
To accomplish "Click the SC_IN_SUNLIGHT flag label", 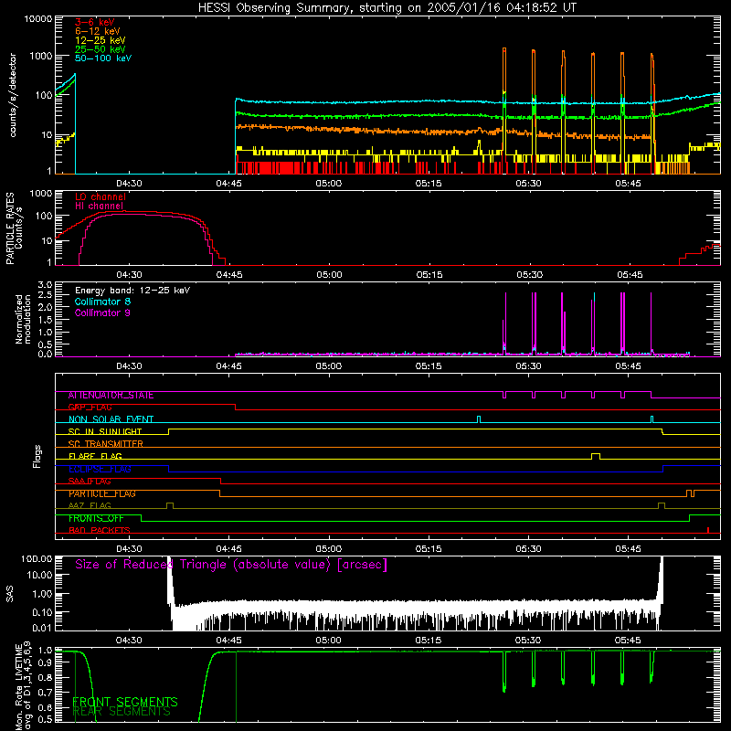I will [105, 431].
